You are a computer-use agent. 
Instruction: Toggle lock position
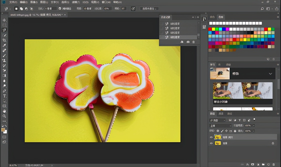226,131
